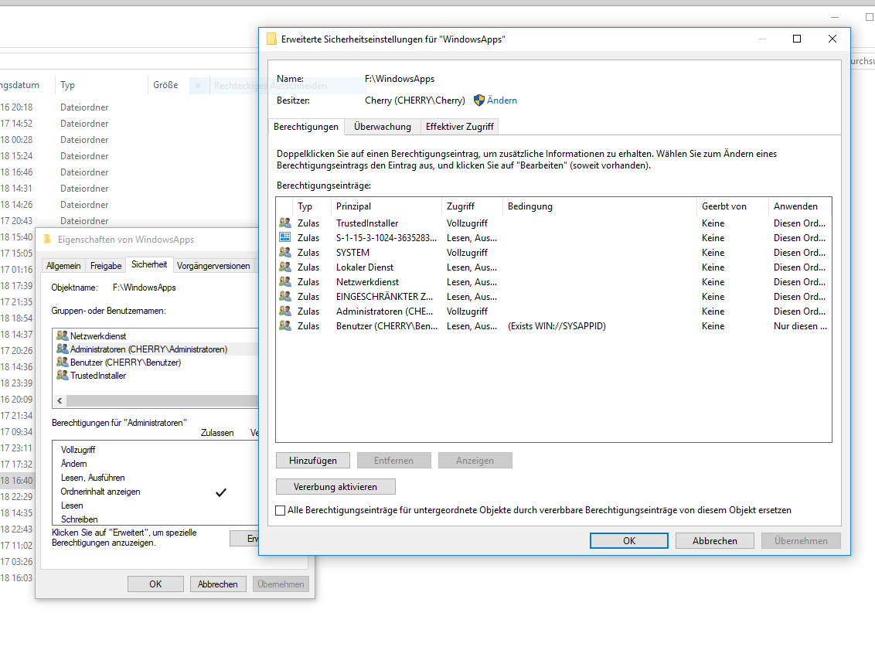Click the group icon of Administratoren (CHE... entry
This screenshot has width=875, height=657.
click(285, 311)
